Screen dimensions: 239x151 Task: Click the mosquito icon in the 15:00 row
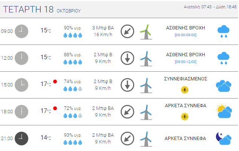pos(185,90)
